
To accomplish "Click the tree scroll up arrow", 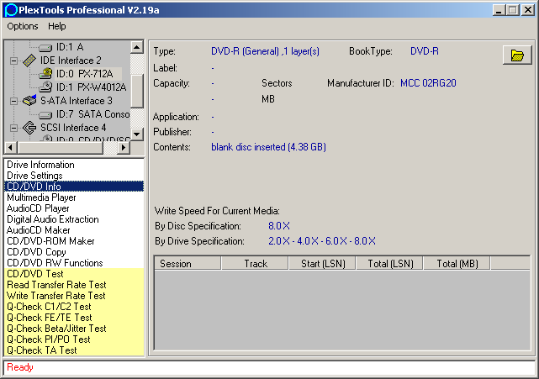I will click(x=137, y=47).
